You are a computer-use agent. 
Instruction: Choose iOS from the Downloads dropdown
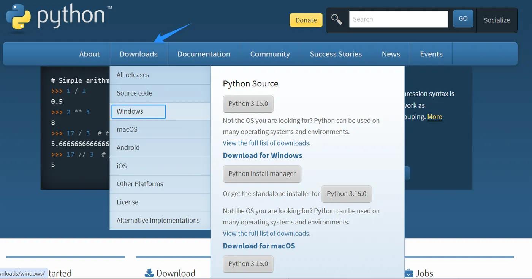point(160,166)
